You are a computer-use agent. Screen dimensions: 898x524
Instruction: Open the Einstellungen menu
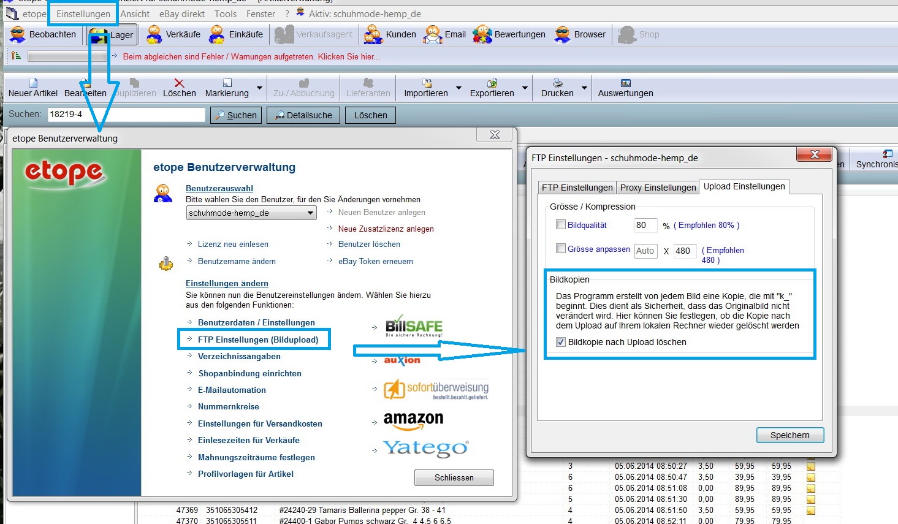click(83, 13)
